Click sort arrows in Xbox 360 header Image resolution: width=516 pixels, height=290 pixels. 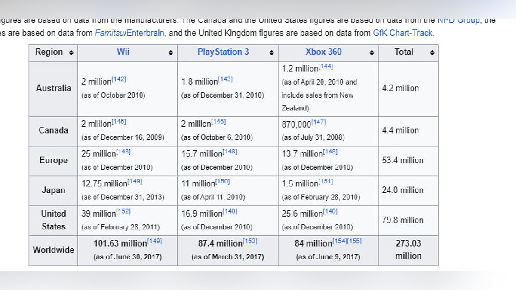(372, 52)
